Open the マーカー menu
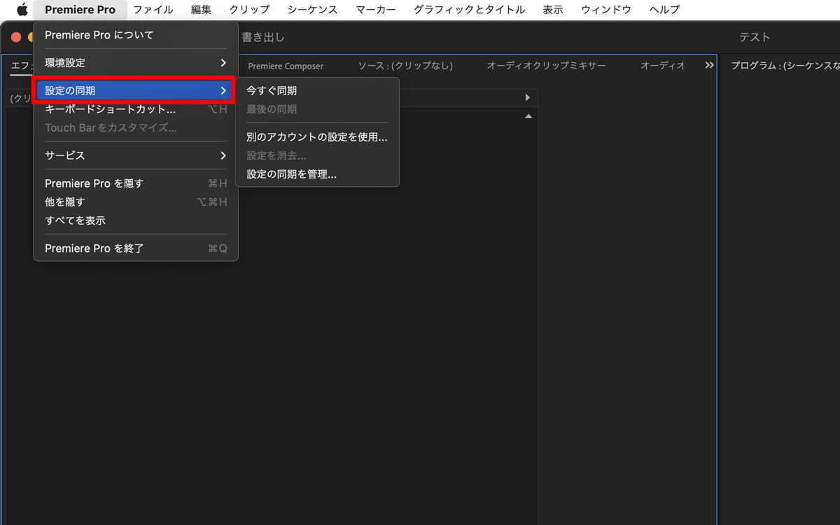The image size is (840, 525). (376, 10)
